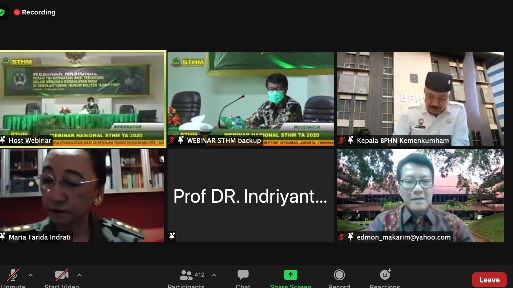Screen dimensions: 513x288
Task: Expand audio options arrow next to Unmute
Action: [31, 275]
